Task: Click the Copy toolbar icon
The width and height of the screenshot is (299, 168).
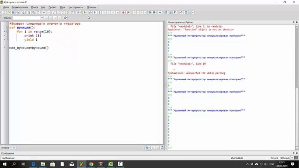Action: (x=34, y=13)
